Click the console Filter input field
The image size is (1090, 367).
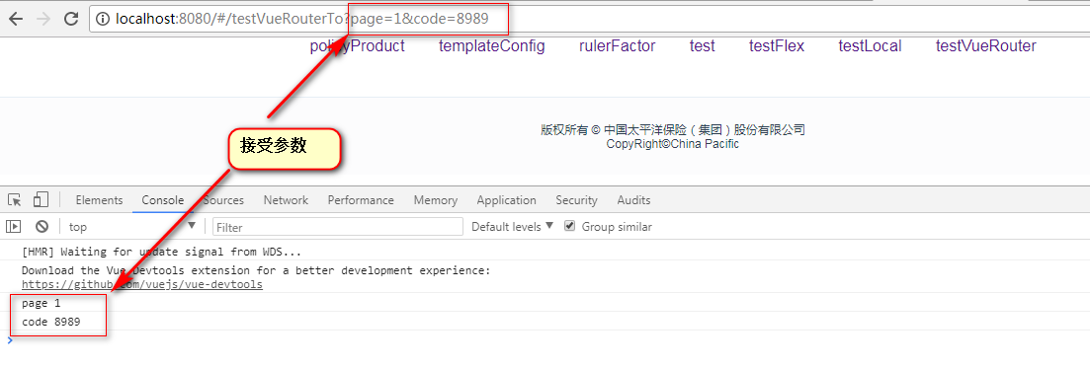pos(338,227)
